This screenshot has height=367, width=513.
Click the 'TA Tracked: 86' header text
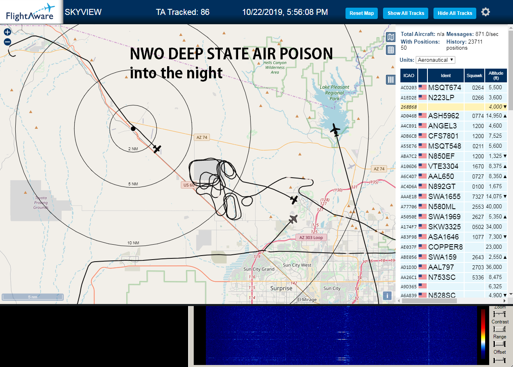[183, 12]
